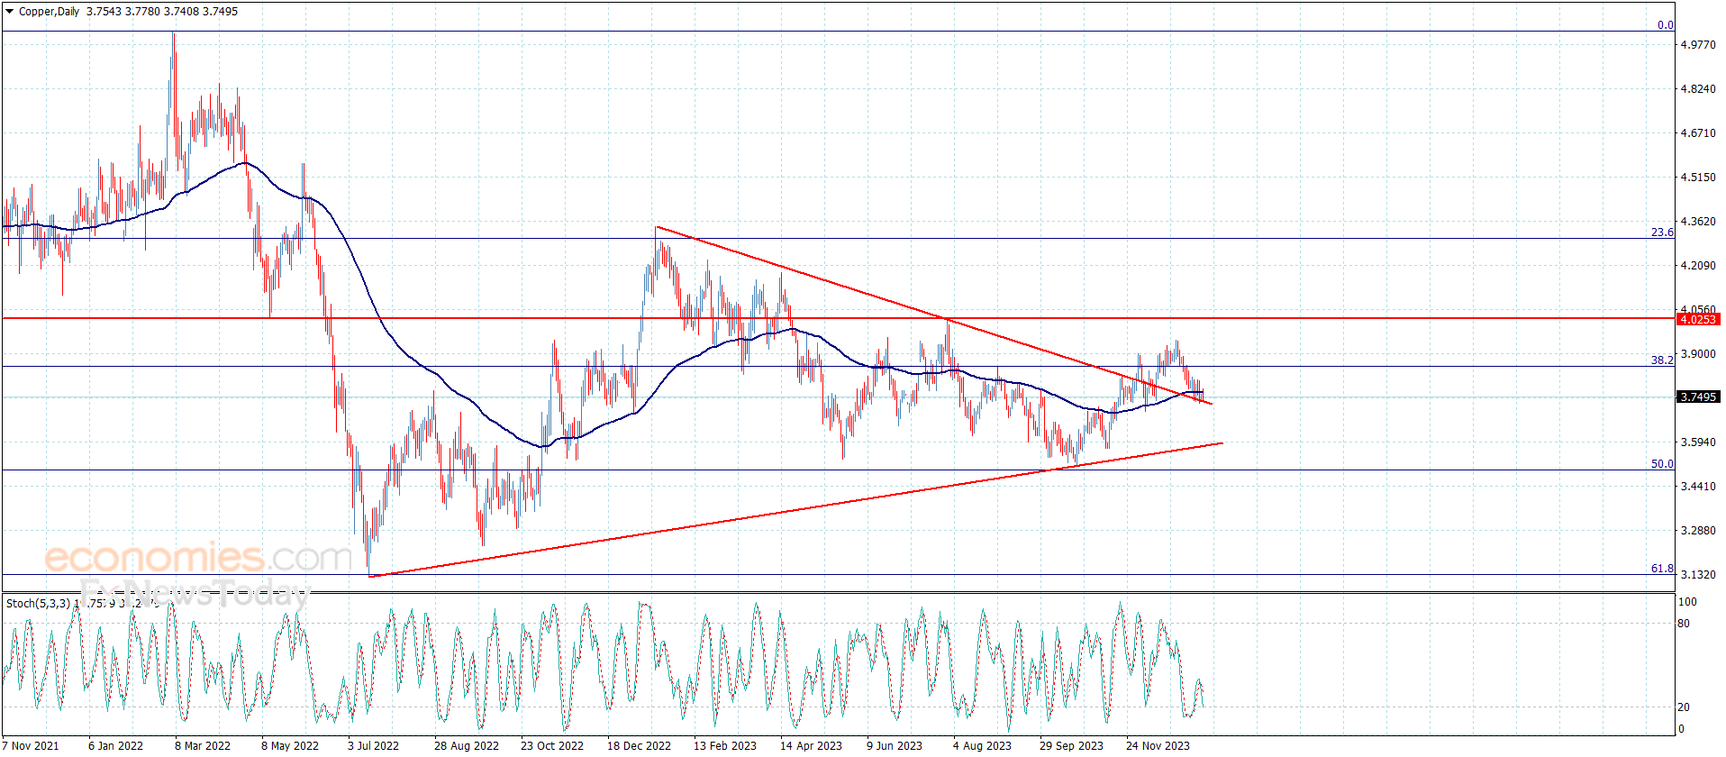Click the Stoch(5,3,3) indicator label
The height and width of the screenshot is (757, 1726).
point(38,603)
